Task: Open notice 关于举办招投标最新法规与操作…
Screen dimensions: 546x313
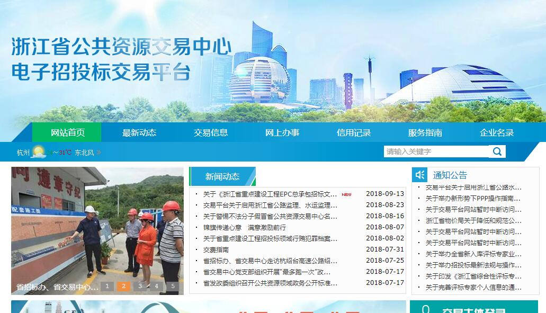Action: click(x=473, y=265)
